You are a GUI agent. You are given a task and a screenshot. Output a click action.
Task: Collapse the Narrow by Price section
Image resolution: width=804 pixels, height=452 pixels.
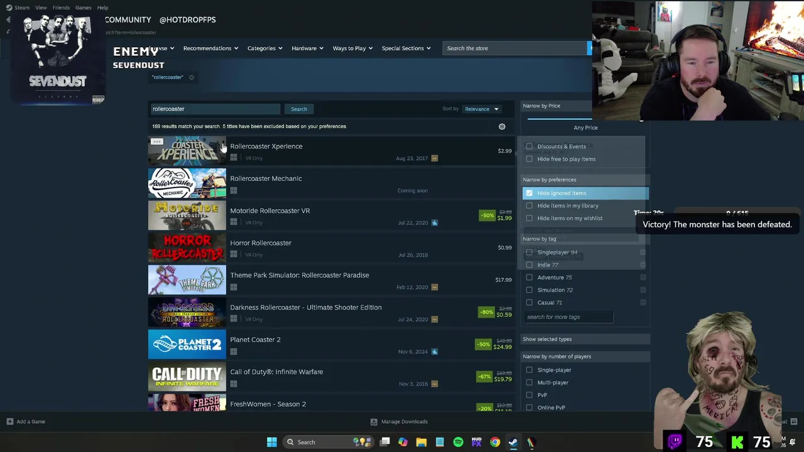(x=557, y=106)
